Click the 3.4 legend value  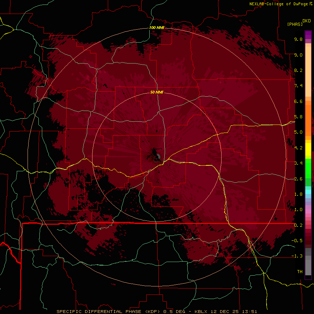[x=298, y=163]
